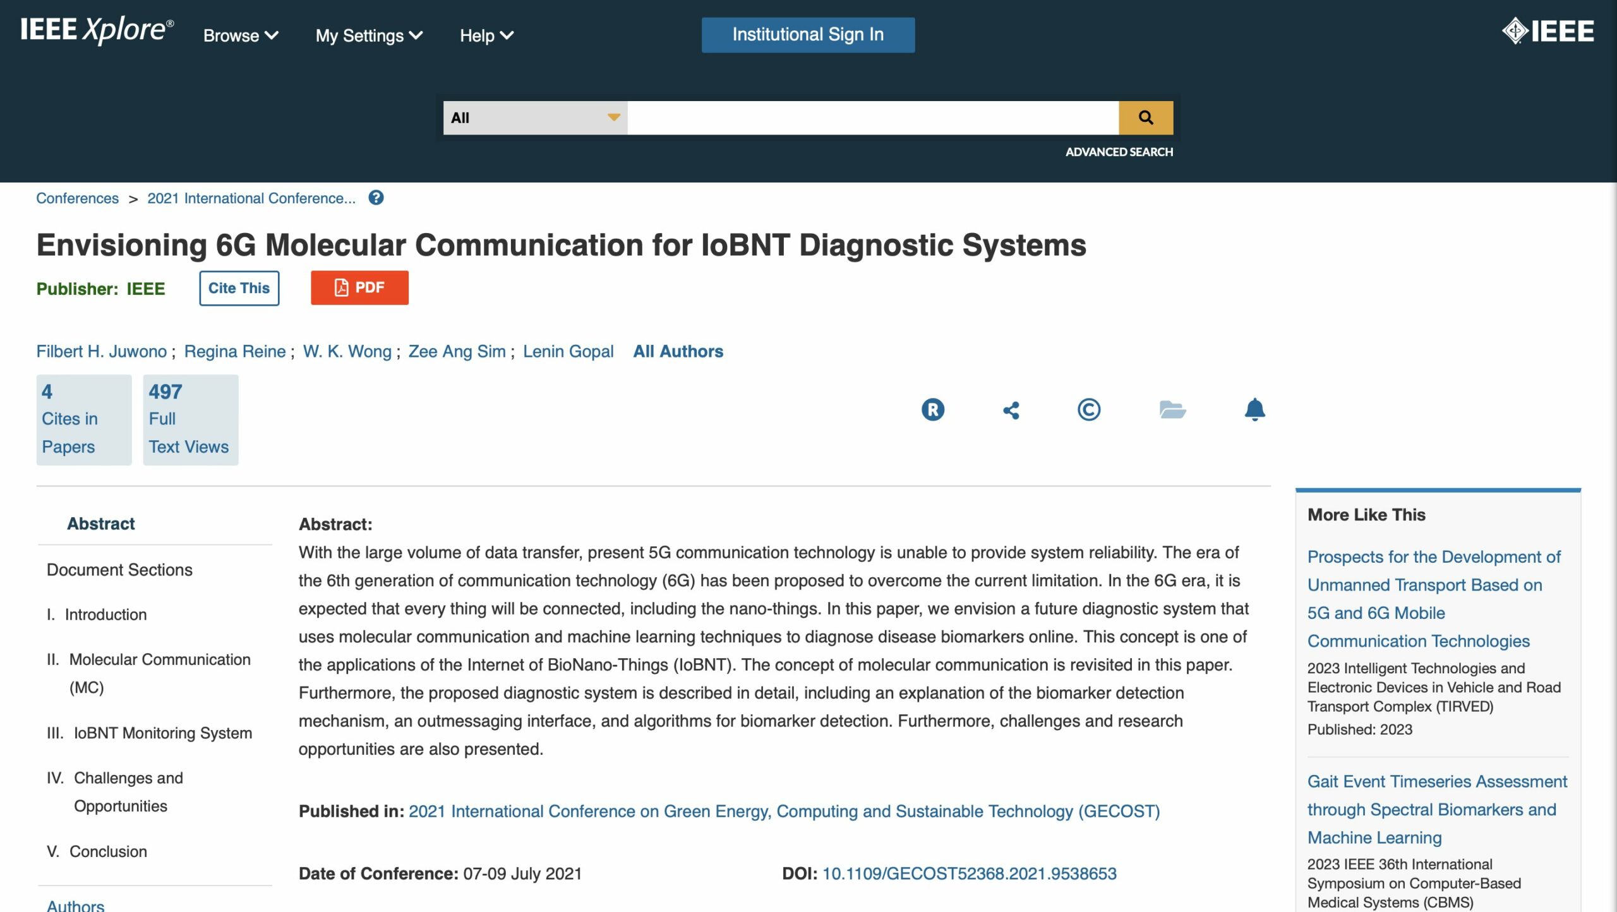Viewport: 1617px width, 912px height.
Task: Click the More Like This heading
Action: point(1366,515)
